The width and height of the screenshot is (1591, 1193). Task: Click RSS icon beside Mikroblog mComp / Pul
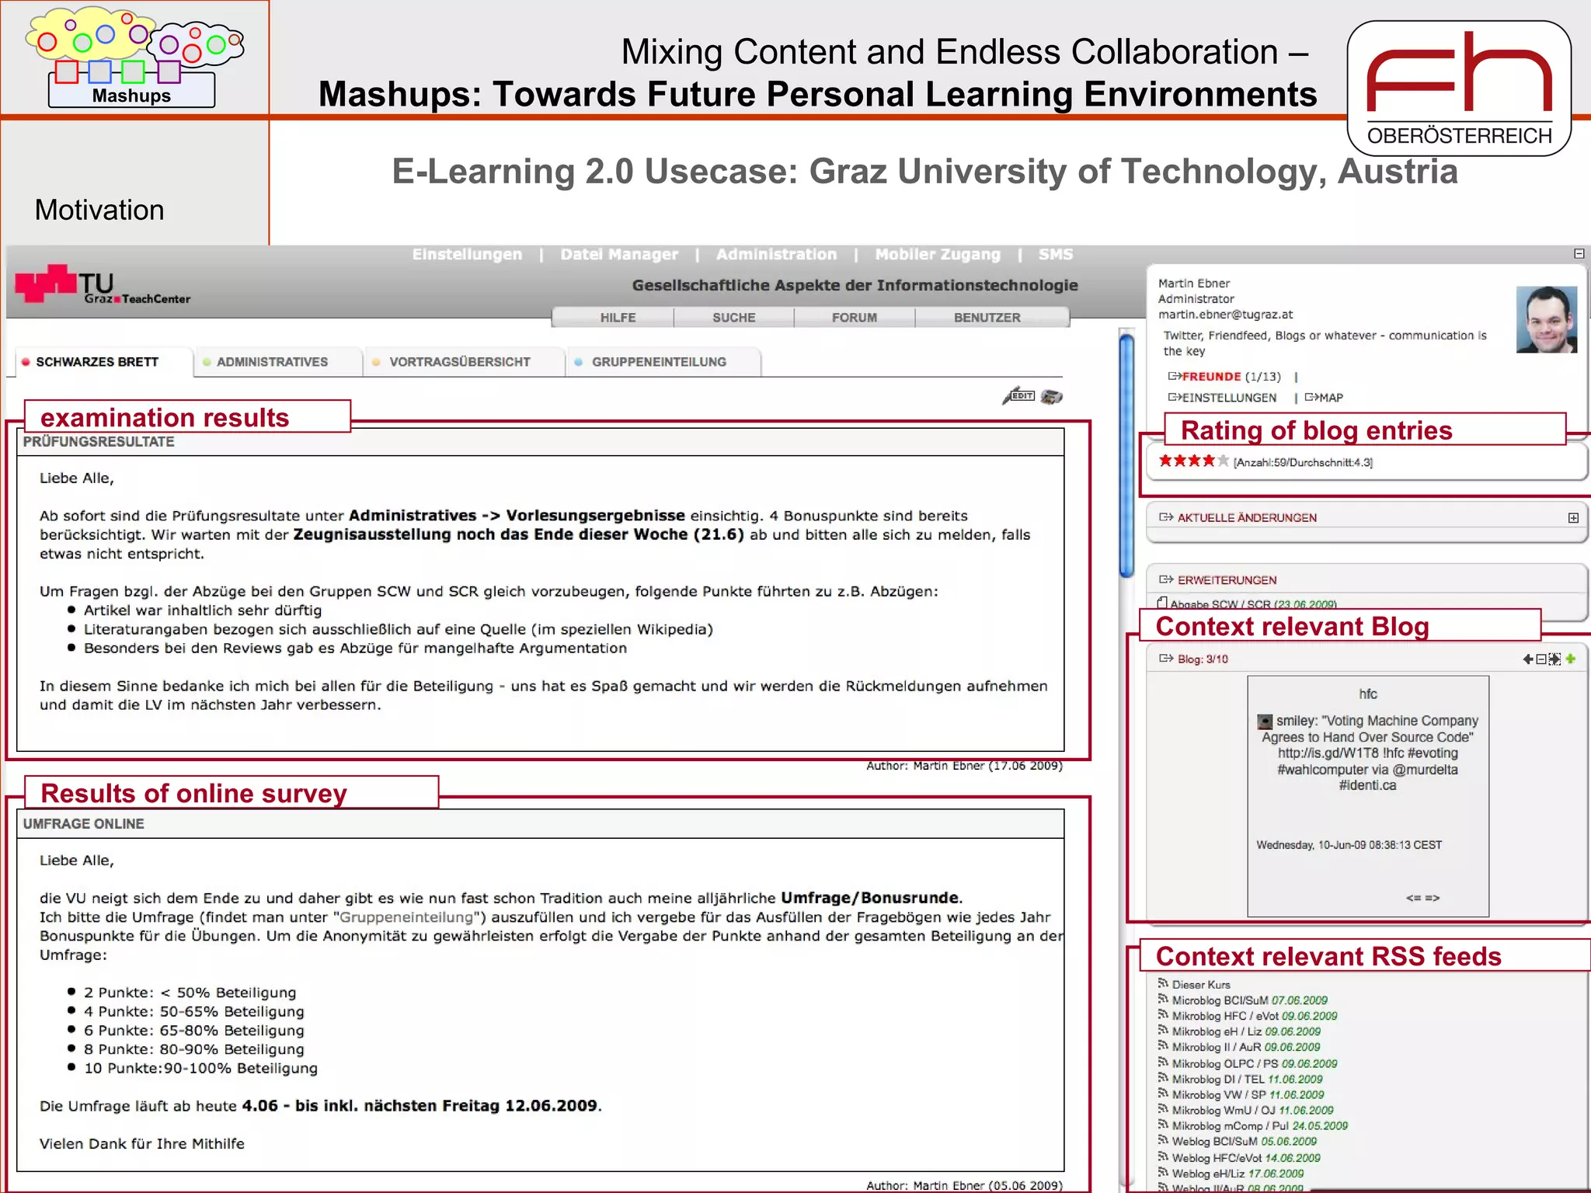(1163, 1125)
